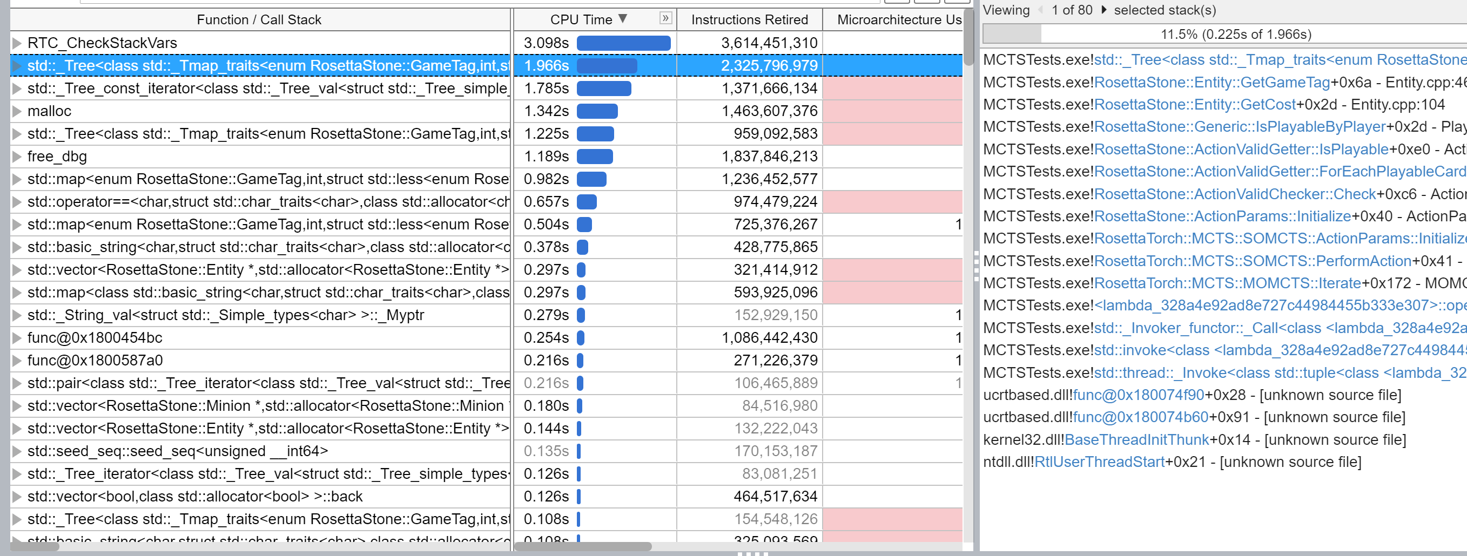Expand the std::_String_val _Myptr row
The image size is (1467, 556).
click(x=17, y=315)
